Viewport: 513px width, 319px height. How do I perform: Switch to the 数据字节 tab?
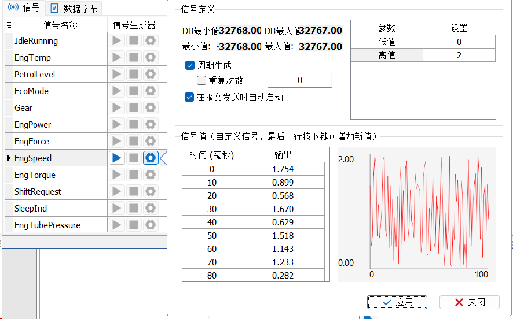click(74, 9)
